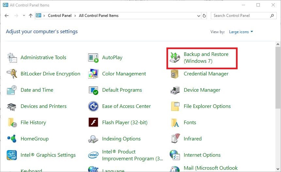This screenshot has width=281, height=172.
Task: Open the Credential Manager safe icon
Action: 175,74
